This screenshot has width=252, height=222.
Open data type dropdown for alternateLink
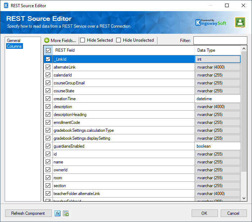(x=217, y=67)
